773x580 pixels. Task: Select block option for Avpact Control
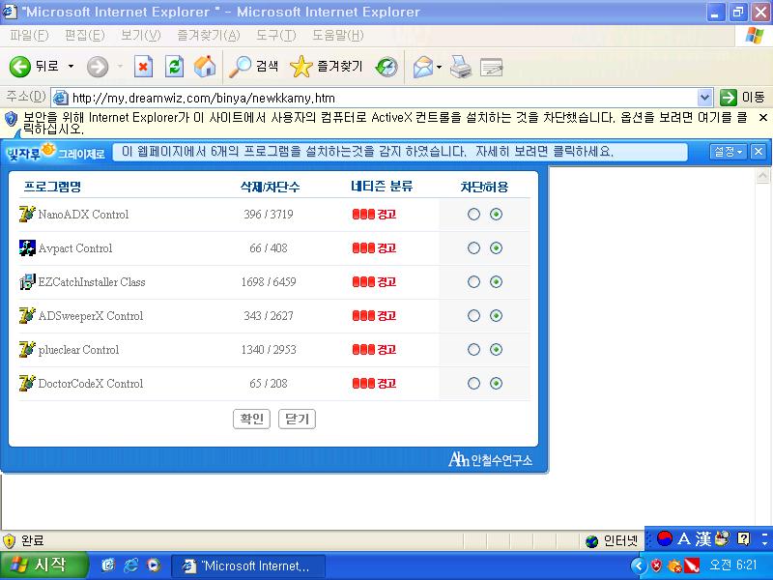coord(473,248)
